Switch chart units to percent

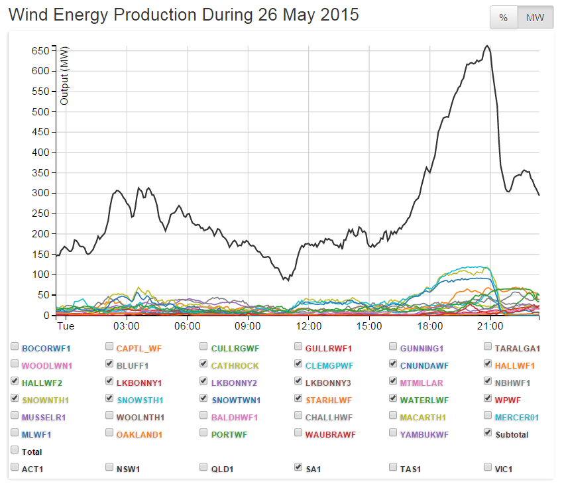(x=503, y=18)
